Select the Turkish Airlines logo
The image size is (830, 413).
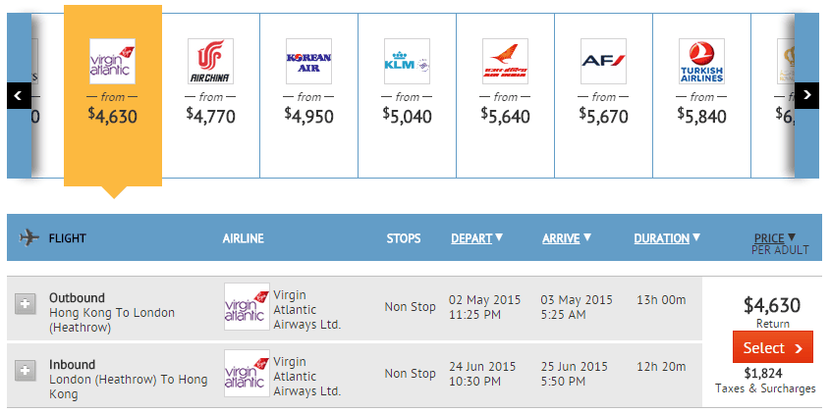pyautogui.click(x=701, y=61)
